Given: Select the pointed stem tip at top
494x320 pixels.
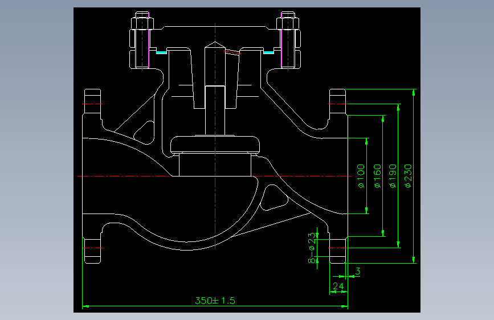Looking at the screenshot, I should tap(215, 45).
